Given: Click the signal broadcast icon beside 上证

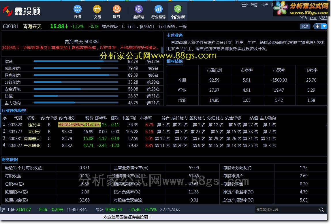Looking at the screenshot, I should (3, 210).
